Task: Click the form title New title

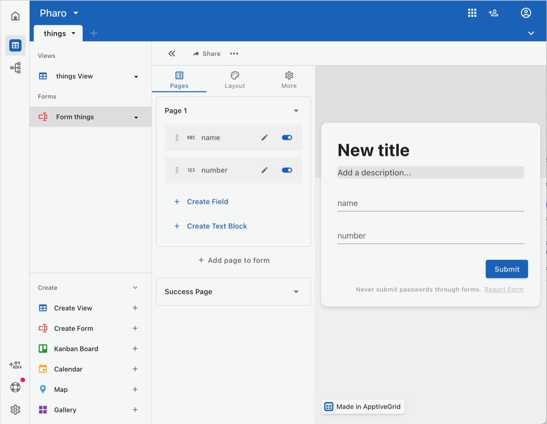Action: [373, 150]
